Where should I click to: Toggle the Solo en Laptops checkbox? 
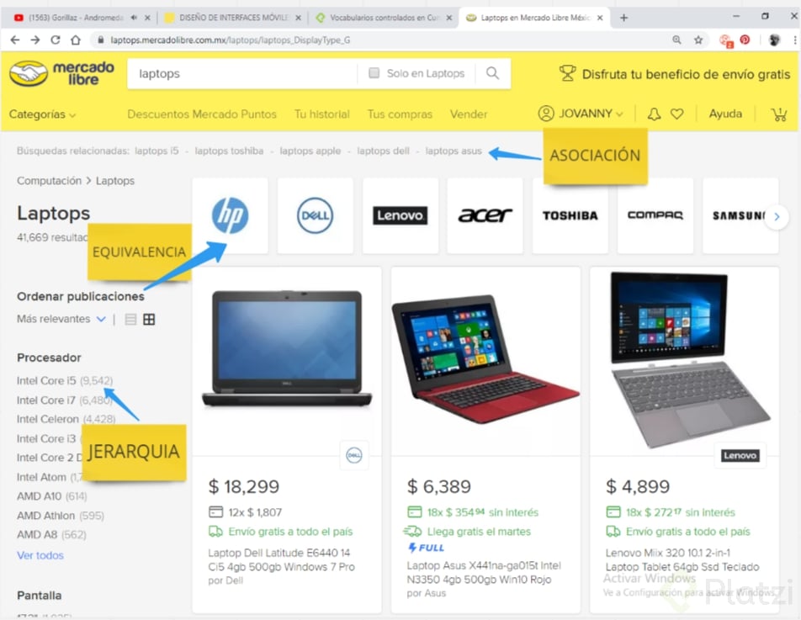[374, 73]
